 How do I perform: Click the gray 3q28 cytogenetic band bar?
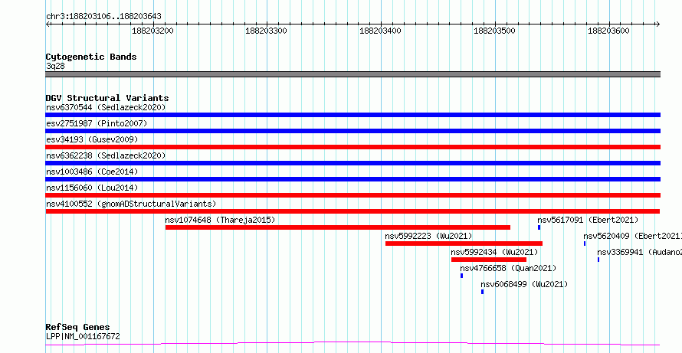[x=352, y=74]
